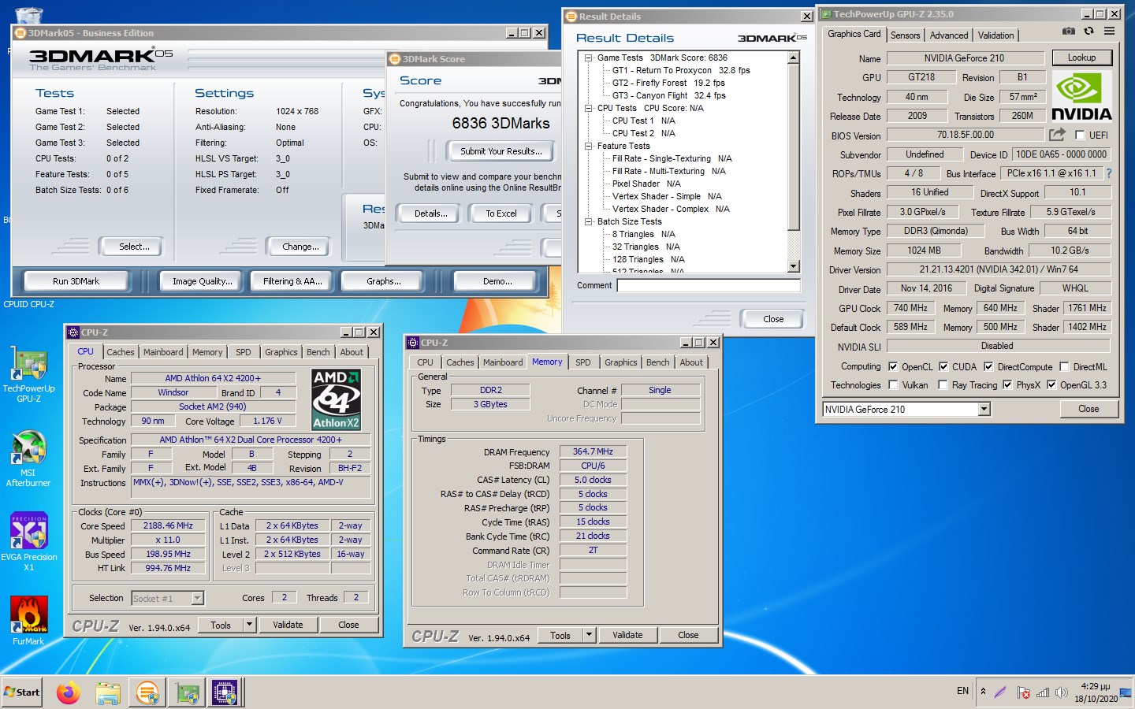
Task: Collapse the Game Tests tree node
Action: (588, 58)
